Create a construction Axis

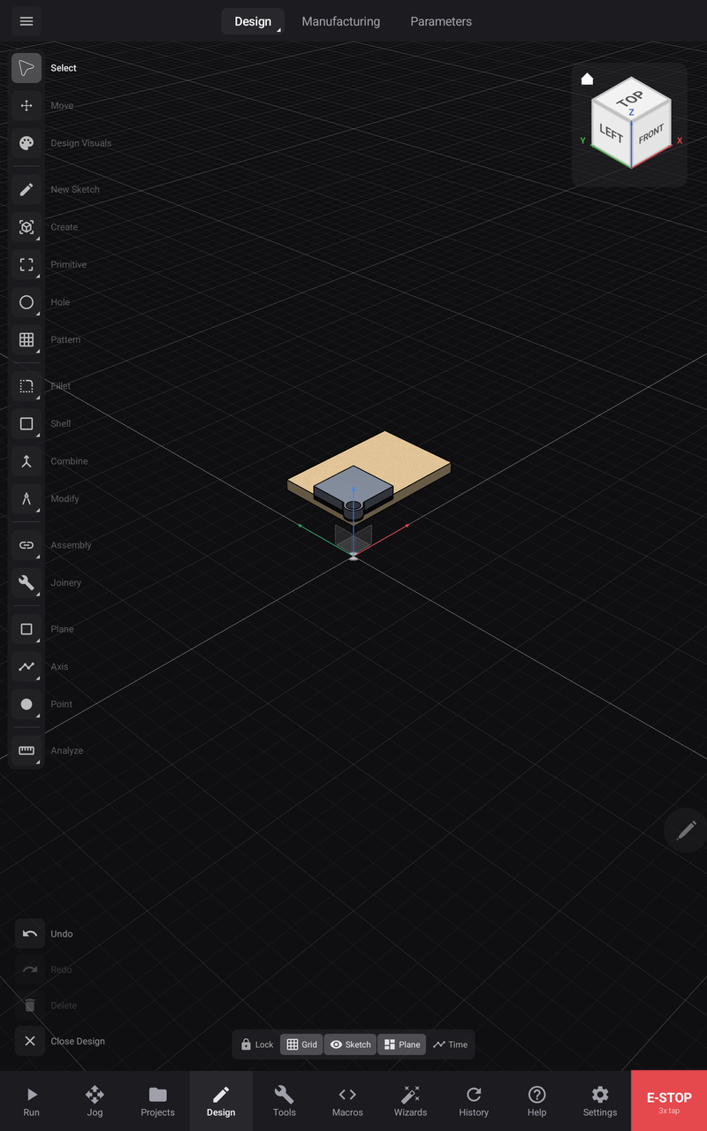click(27, 667)
